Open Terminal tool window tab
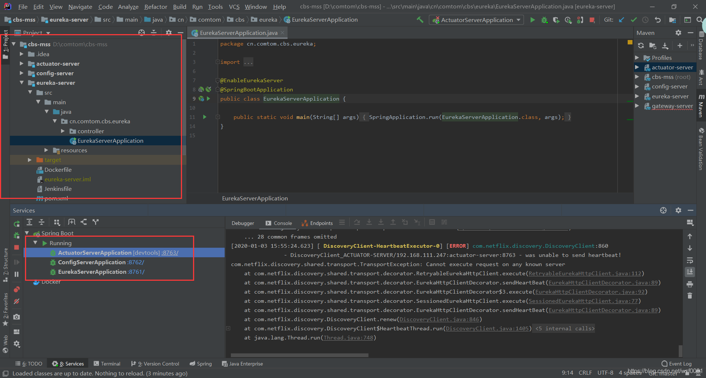The image size is (706, 378). coord(107,364)
